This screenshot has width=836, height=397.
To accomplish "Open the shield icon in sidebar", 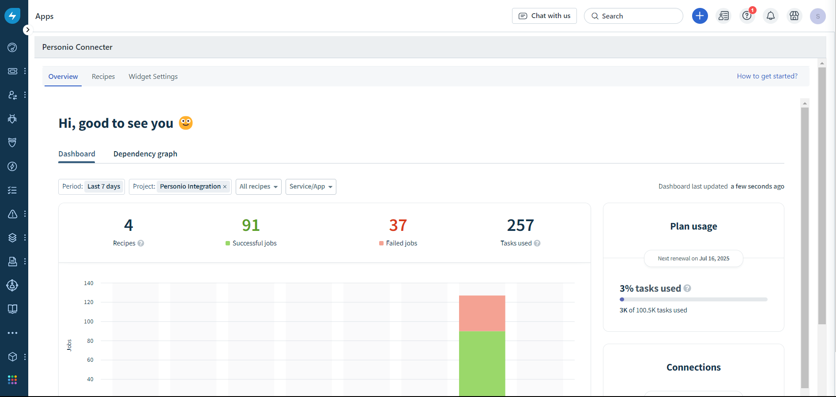I will [x=12, y=142].
